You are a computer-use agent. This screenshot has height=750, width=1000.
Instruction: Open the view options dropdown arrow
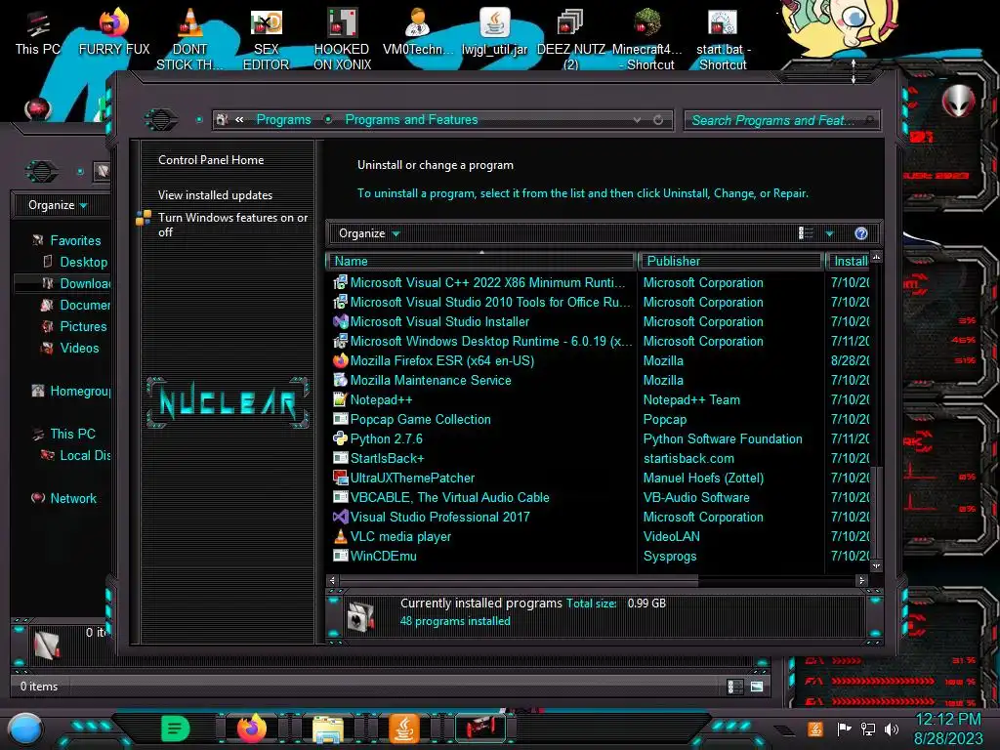[830, 233]
